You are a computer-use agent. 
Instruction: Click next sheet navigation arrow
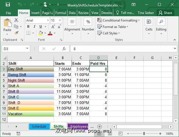17,126
